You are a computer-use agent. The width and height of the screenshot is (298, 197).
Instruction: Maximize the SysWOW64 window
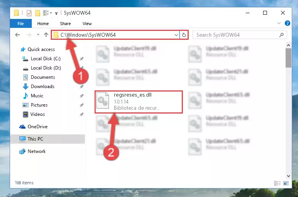click(x=265, y=13)
